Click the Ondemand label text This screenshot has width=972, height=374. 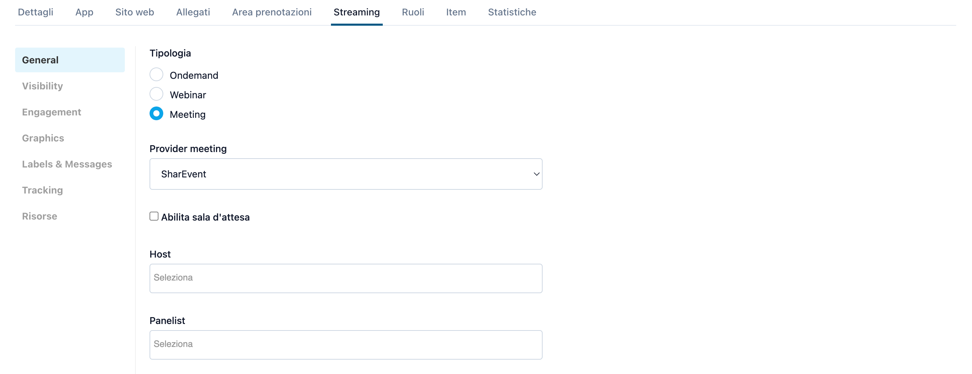click(194, 75)
